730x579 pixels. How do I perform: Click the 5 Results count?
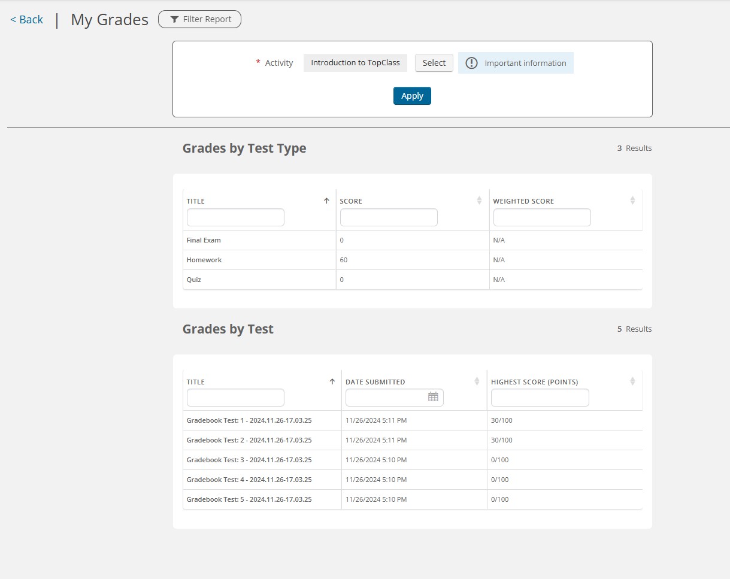tap(635, 329)
